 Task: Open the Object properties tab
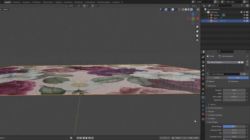[x=203, y=89]
